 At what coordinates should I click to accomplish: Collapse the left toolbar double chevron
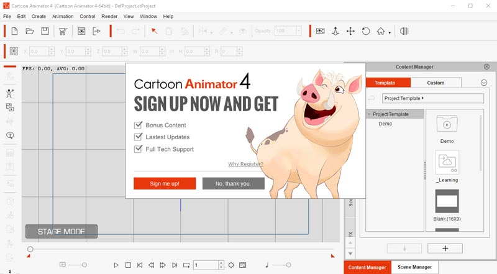10,272
